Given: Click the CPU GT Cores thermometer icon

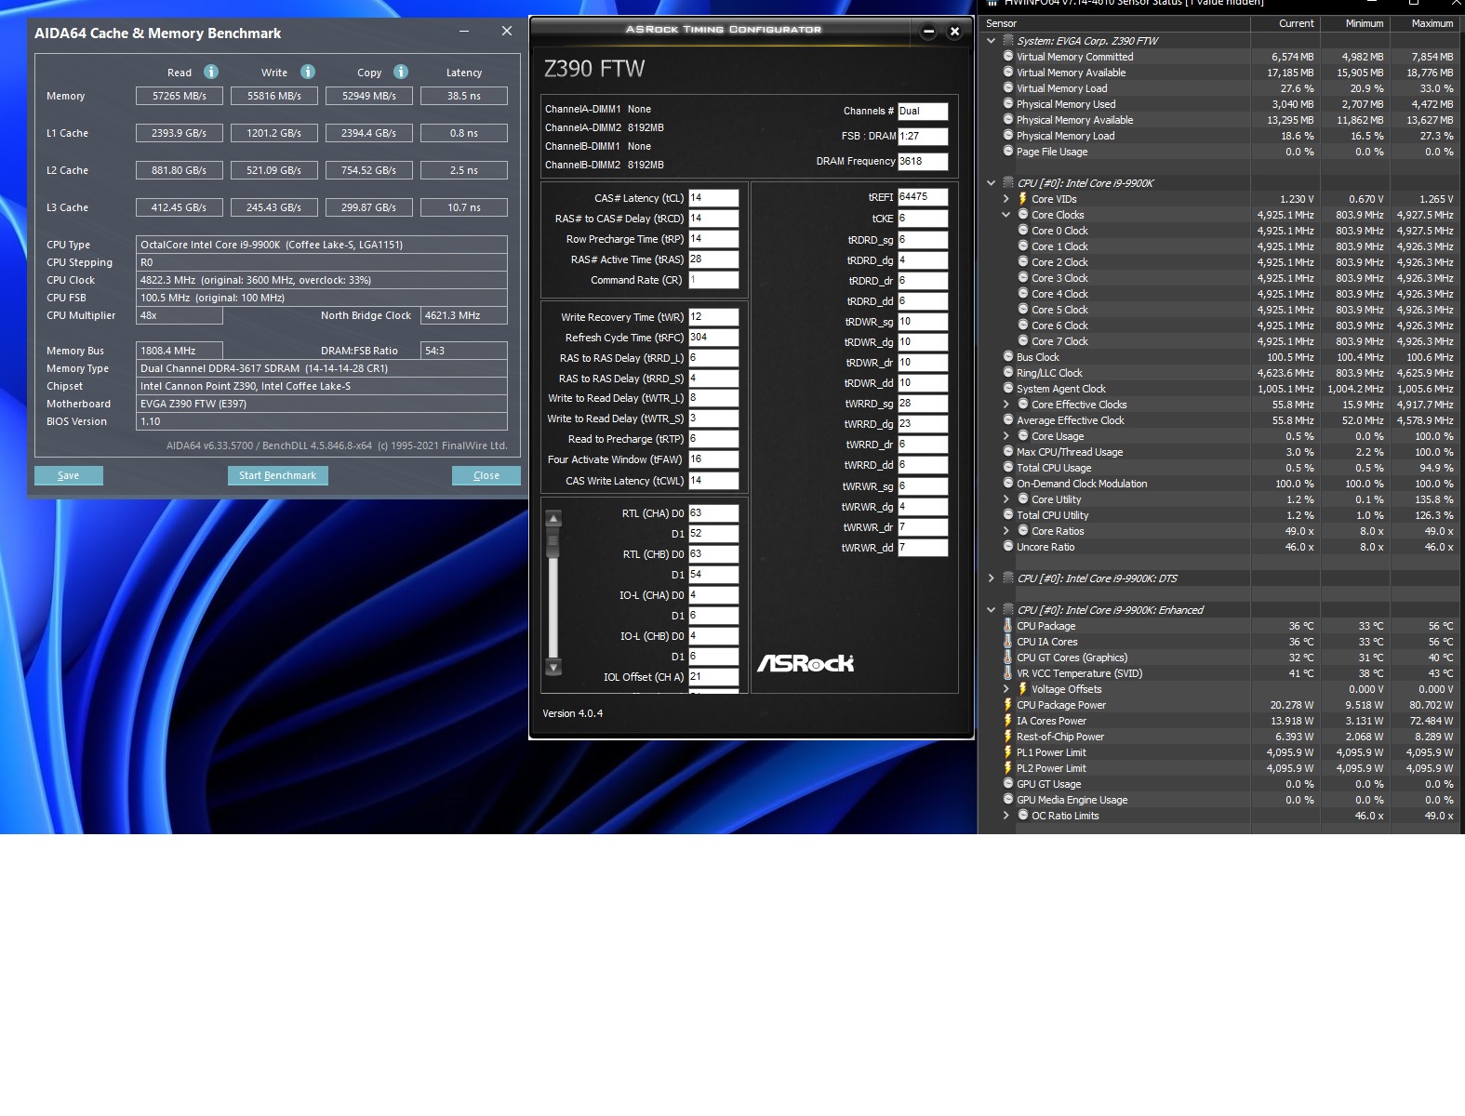Looking at the screenshot, I should click(x=1008, y=658).
